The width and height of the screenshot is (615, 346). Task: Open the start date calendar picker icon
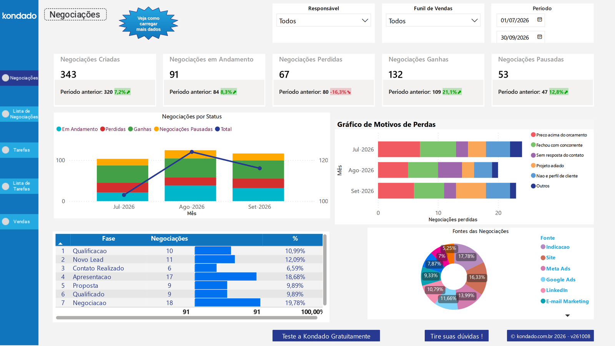point(540,20)
